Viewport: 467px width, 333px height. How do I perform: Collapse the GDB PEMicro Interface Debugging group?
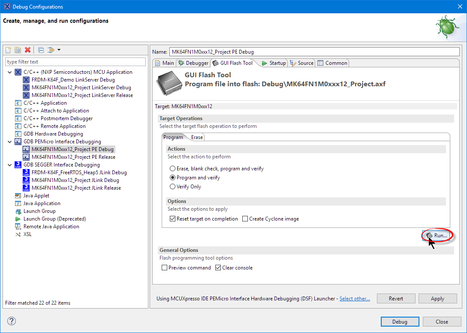[x=10, y=142]
